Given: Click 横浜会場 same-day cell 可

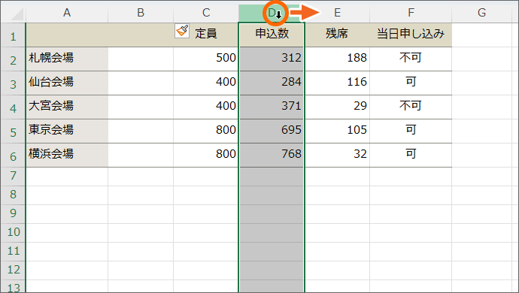Looking at the screenshot, I should pos(411,156).
